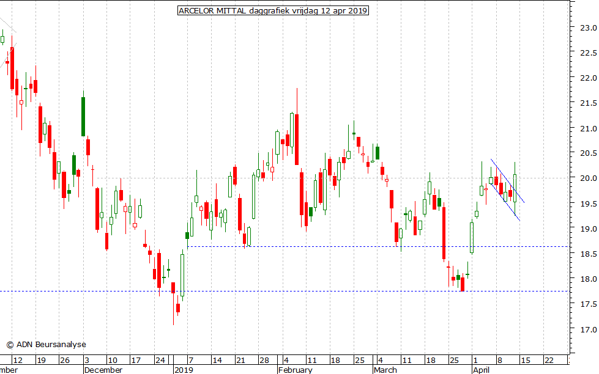
Task: Select the 18.0 price axis label
Action: [589, 279]
